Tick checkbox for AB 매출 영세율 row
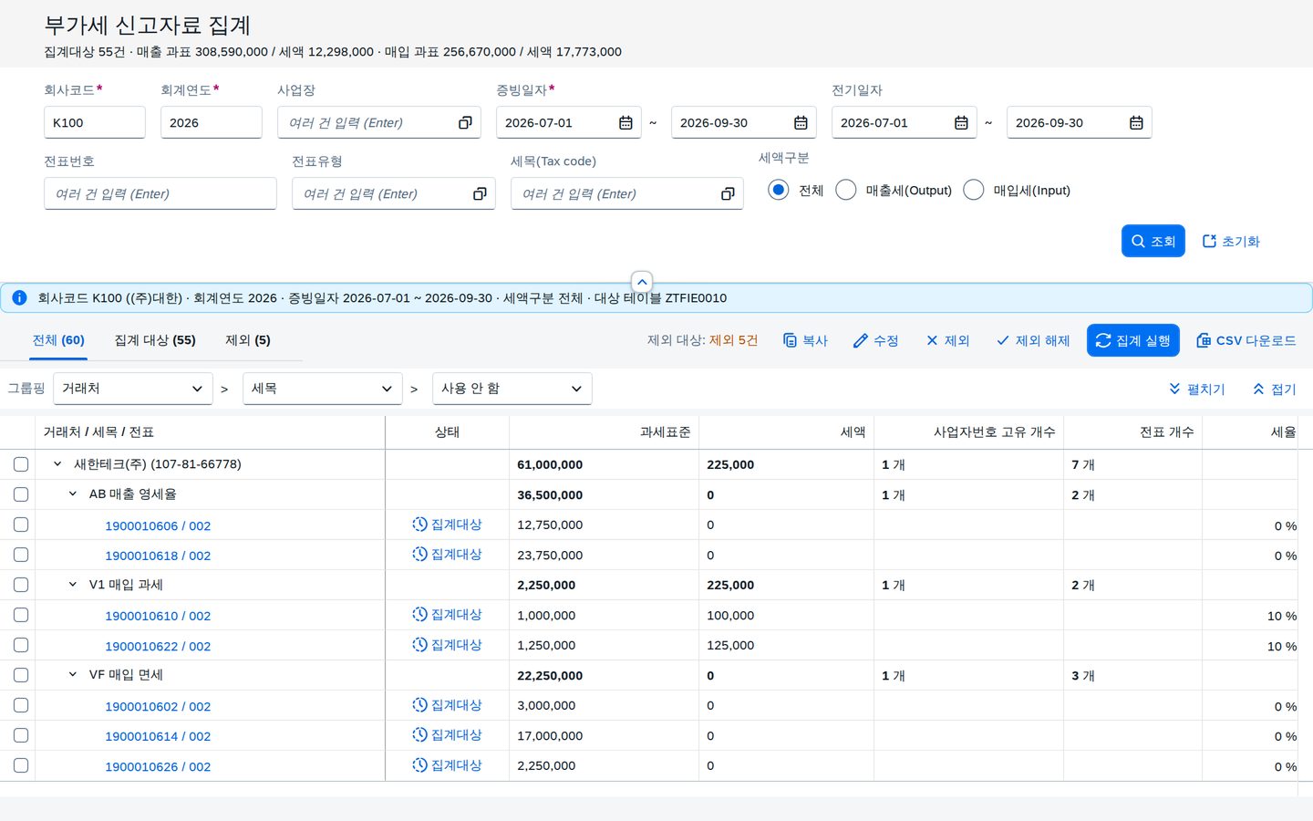Viewport: 1313px width, 821px height. (21, 494)
